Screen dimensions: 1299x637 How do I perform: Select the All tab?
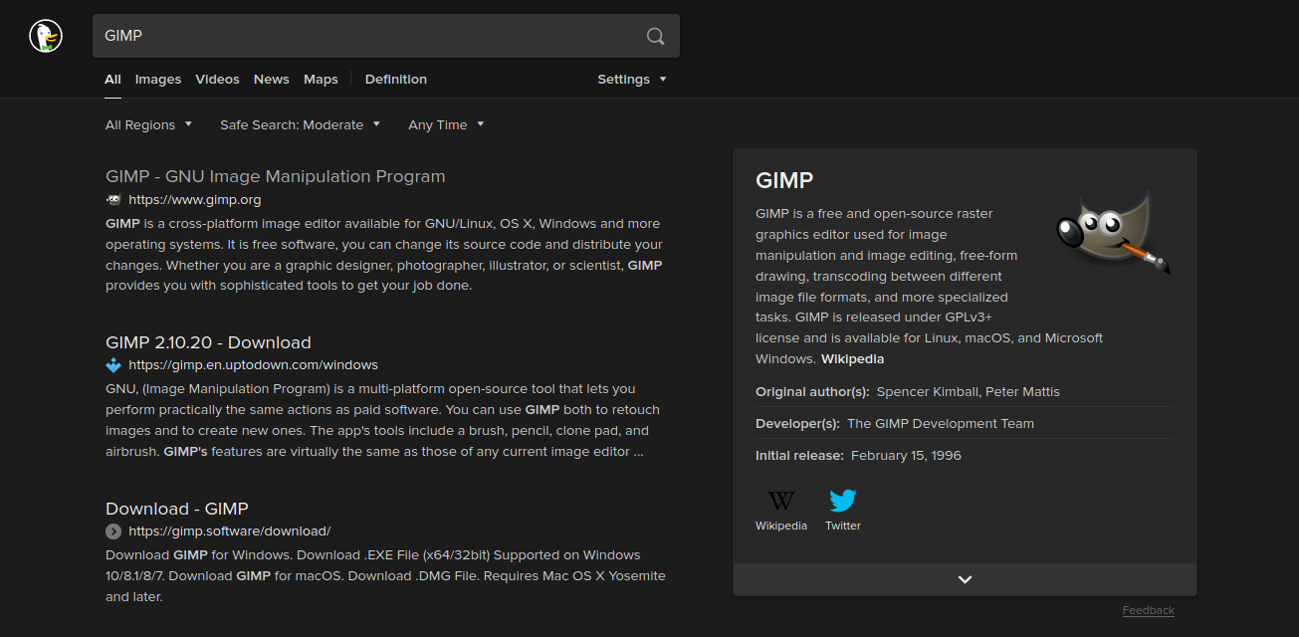(112, 80)
